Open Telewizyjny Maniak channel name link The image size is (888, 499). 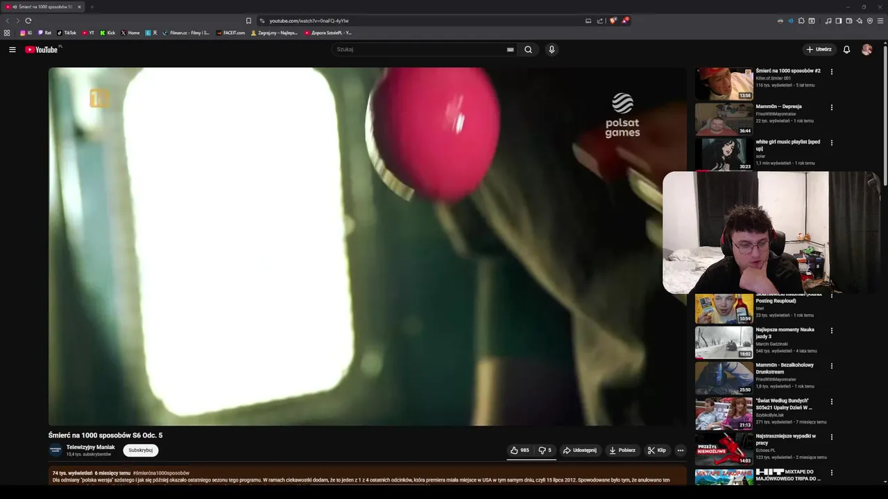(90, 447)
